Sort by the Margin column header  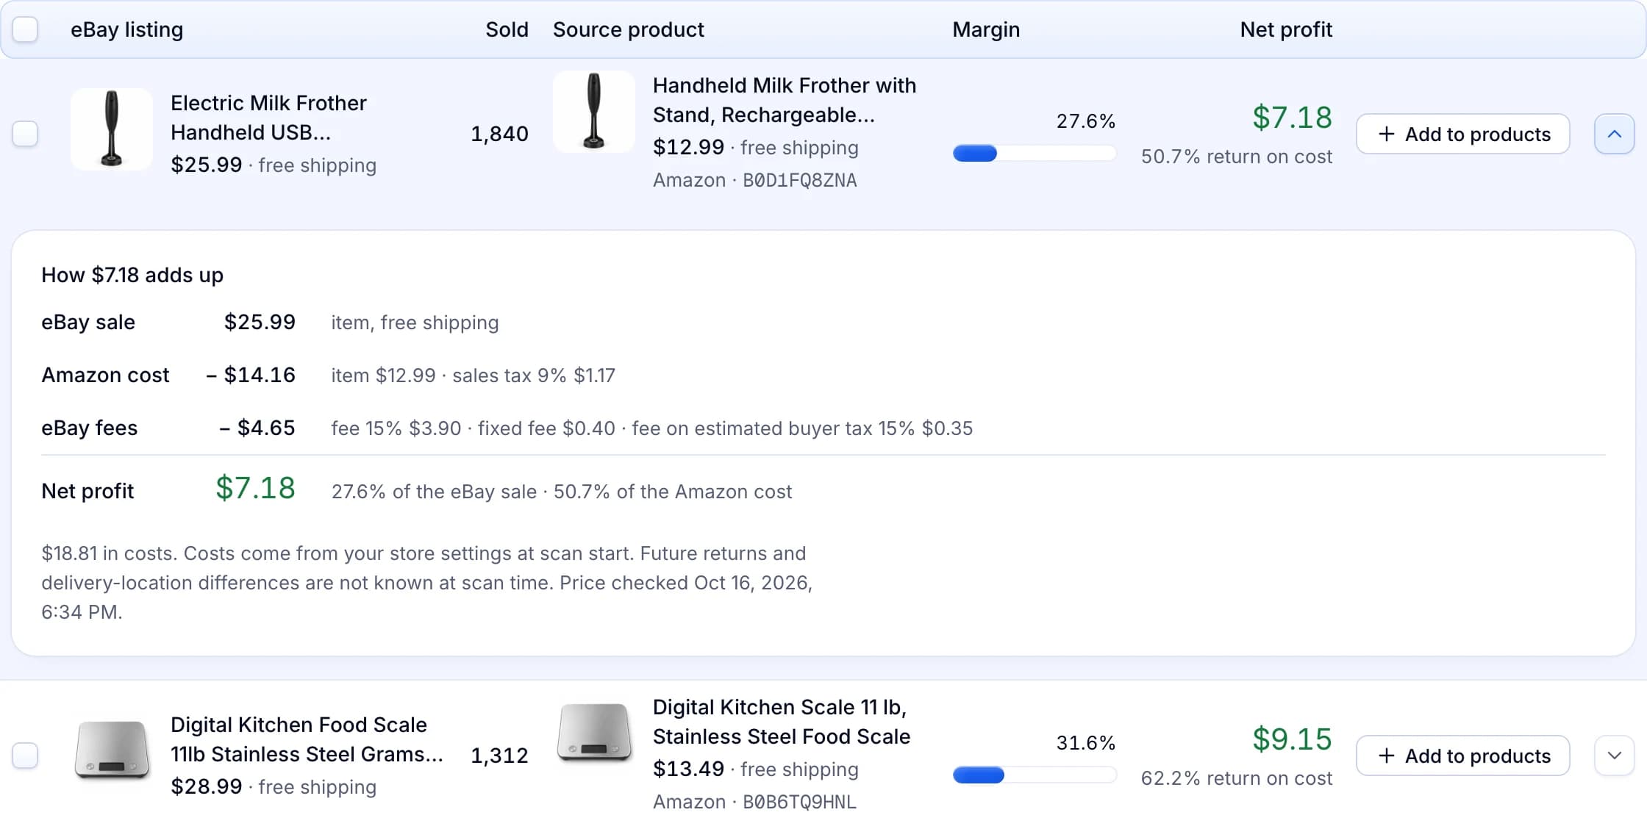[986, 29]
